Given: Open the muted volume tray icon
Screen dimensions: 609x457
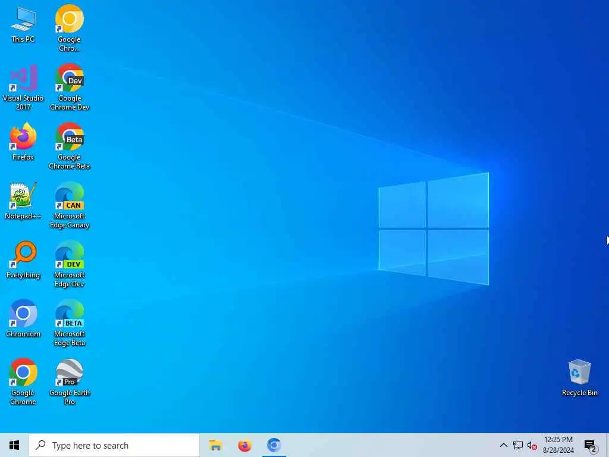Looking at the screenshot, I should click(532, 445).
